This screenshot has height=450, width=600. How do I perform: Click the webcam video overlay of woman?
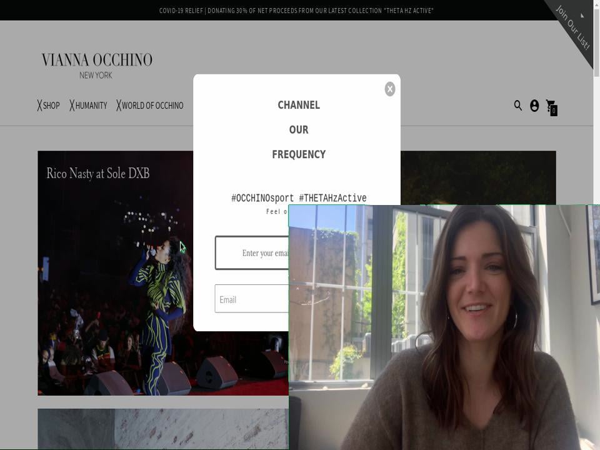444,327
